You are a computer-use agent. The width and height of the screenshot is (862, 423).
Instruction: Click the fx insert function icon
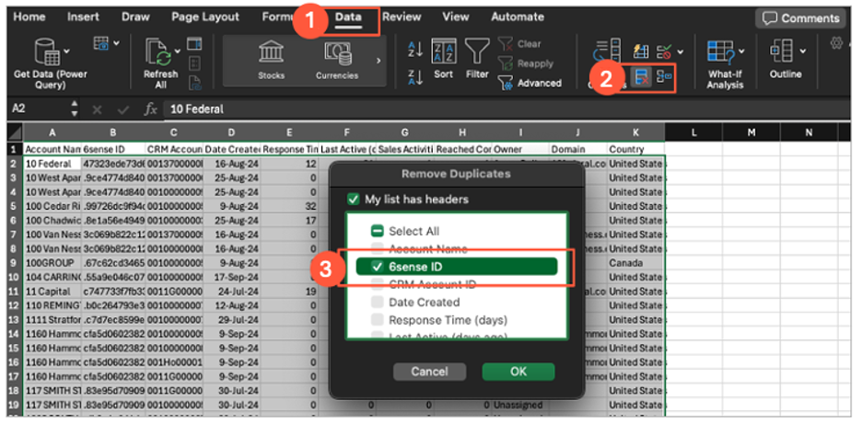[150, 109]
